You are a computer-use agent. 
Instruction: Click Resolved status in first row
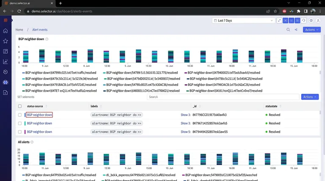coord(273,115)
